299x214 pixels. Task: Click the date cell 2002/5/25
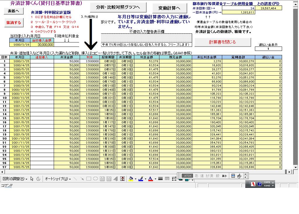coord(20,167)
